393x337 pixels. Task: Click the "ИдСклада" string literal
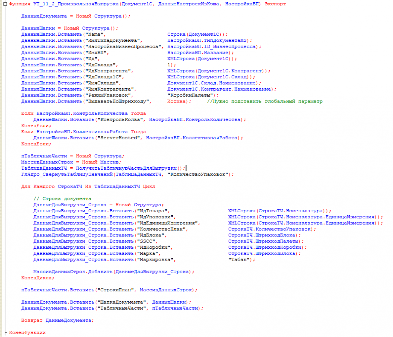pyautogui.click(x=100, y=65)
